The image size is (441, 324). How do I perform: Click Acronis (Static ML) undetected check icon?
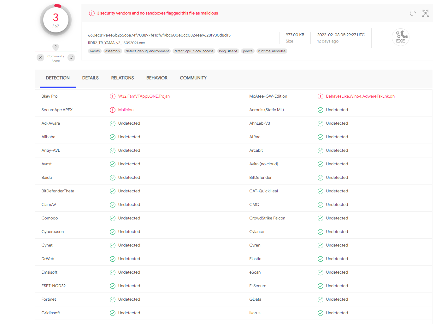[x=320, y=110]
